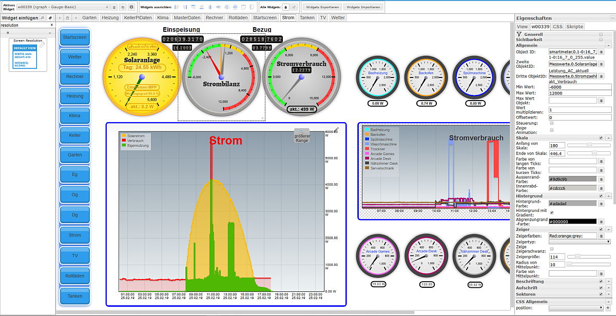Adjust the Zeigergröße slider
The image size is (616, 316).
coord(577,256)
